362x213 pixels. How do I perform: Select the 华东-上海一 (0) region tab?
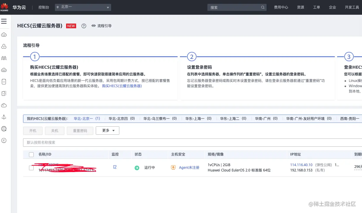click(x=199, y=118)
